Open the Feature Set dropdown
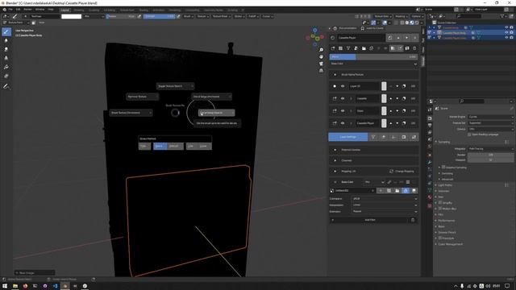This screenshot has width=516, height=290. (490, 123)
